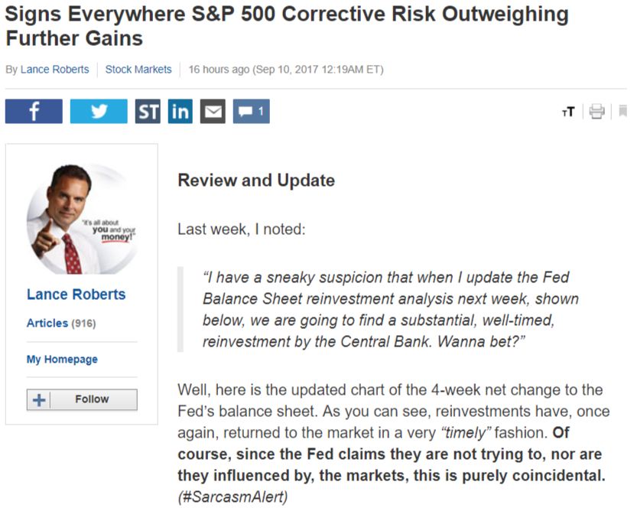Share the article on LinkedIn
Screen dimensions: 637x524
tap(180, 112)
